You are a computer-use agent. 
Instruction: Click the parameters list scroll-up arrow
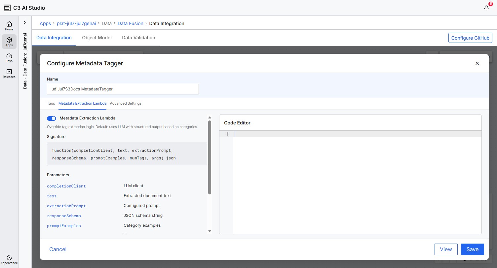[210, 117]
